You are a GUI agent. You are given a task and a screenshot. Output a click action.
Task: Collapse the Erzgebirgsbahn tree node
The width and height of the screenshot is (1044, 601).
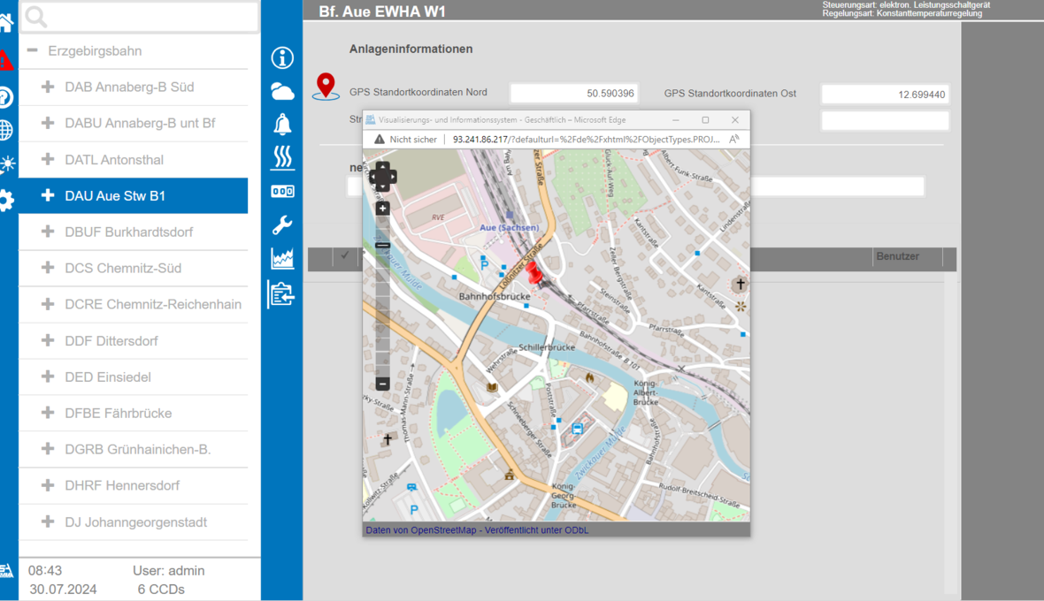click(33, 51)
